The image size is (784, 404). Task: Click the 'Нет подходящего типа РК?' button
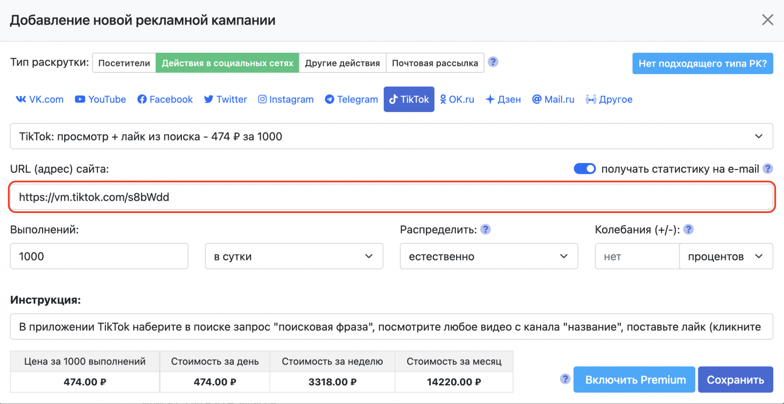[x=702, y=64]
